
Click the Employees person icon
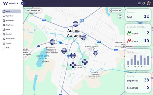4,25
